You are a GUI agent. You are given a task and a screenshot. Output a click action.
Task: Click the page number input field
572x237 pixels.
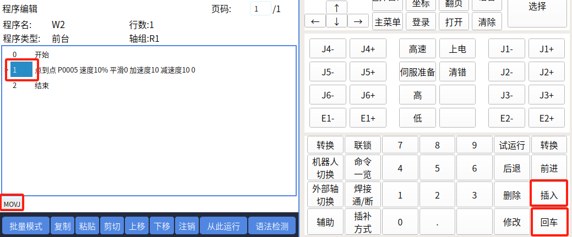click(x=260, y=9)
